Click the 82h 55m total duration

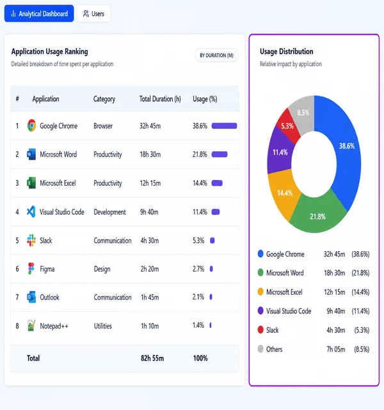pos(152,358)
